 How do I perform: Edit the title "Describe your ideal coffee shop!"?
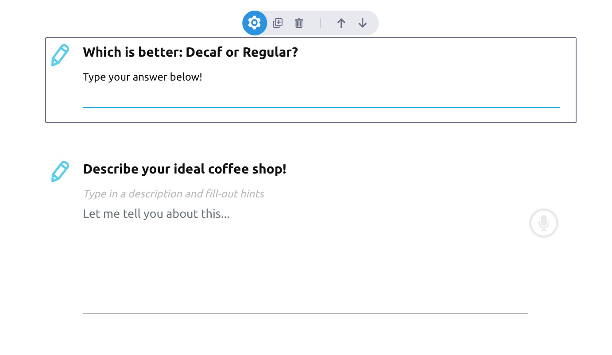pos(185,169)
